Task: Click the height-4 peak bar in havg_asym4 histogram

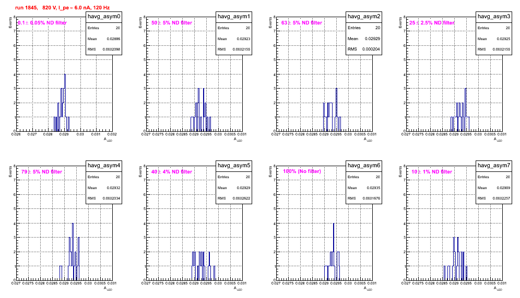Action: (73, 252)
